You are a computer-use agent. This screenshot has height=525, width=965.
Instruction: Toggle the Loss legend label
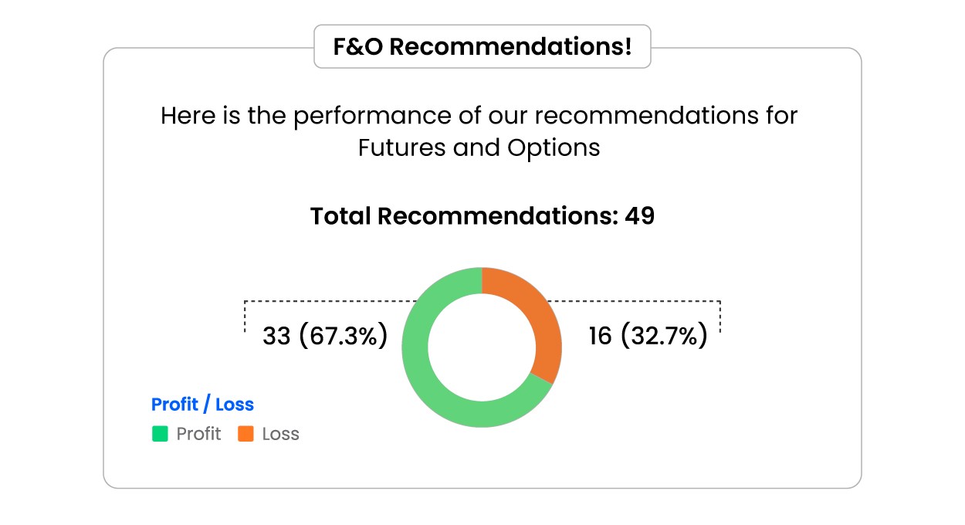(280, 434)
